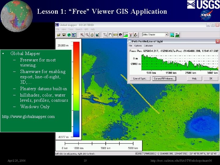The image size is (220, 165).
Task: Click the 20,000 m legend label
Action: click(x=63, y=45)
